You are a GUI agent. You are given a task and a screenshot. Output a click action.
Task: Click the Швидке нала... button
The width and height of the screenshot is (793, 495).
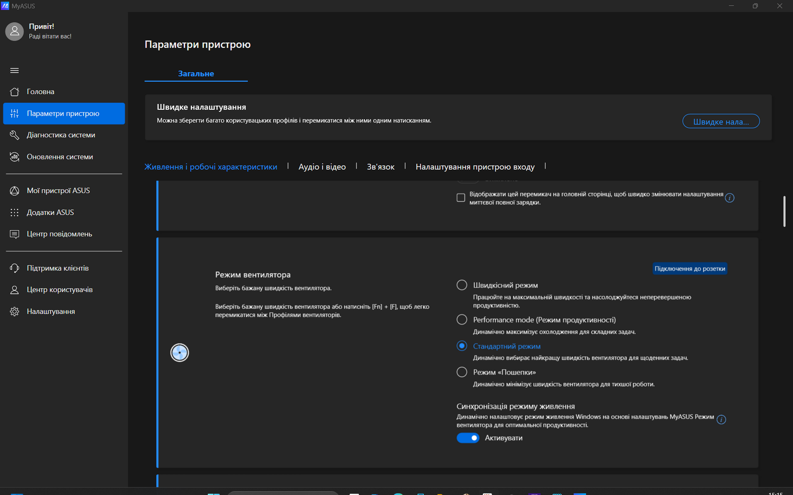coord(721,121)
